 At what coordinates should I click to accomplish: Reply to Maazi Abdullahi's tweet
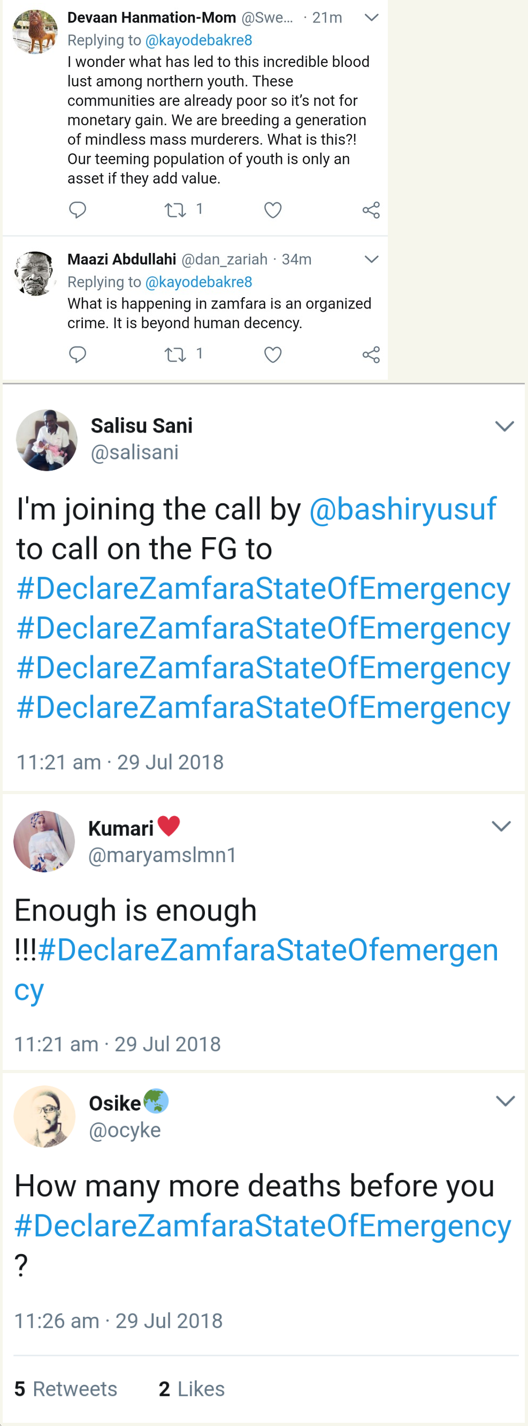78,354
